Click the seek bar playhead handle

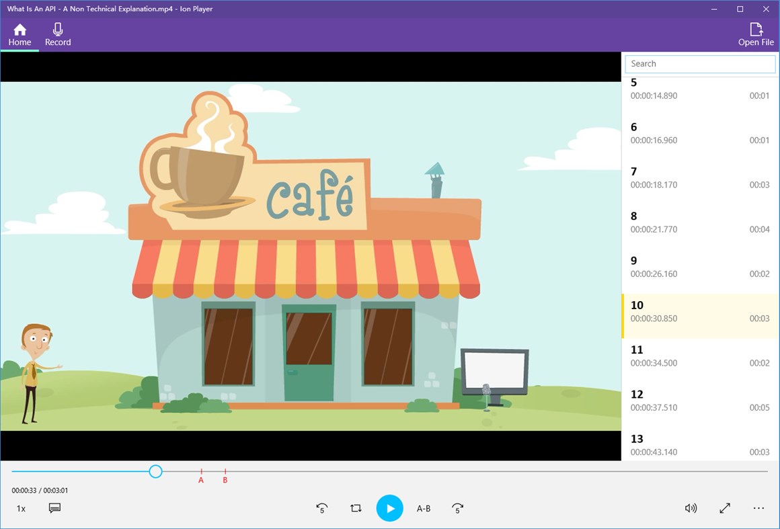156,471
